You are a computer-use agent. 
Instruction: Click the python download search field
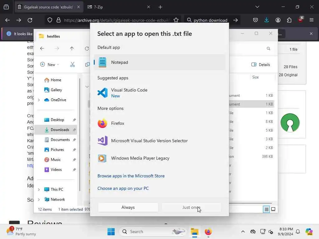pyautogui.click(x=210, y=20)
